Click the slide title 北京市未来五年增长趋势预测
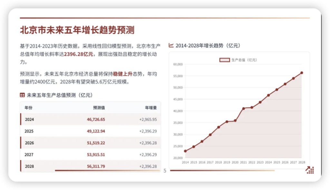The image size is (330, 190). tap(77, 30)
